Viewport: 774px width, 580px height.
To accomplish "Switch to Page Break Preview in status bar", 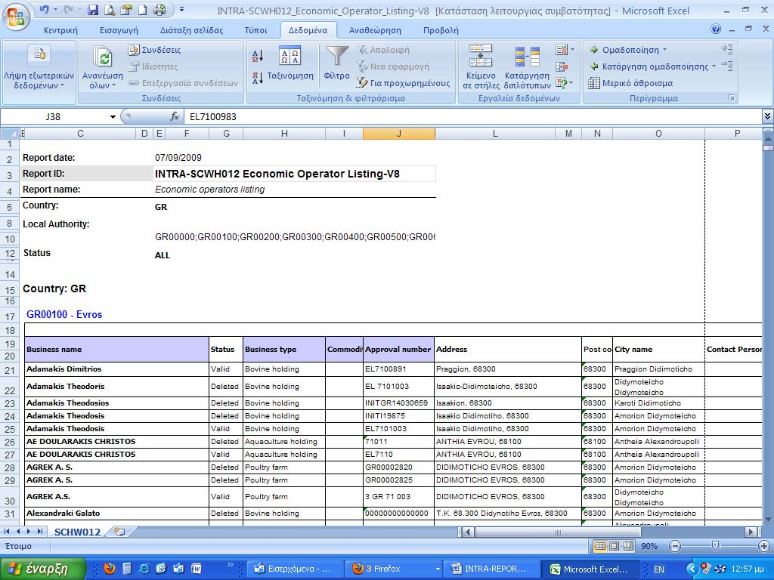I will coord(628,546).
